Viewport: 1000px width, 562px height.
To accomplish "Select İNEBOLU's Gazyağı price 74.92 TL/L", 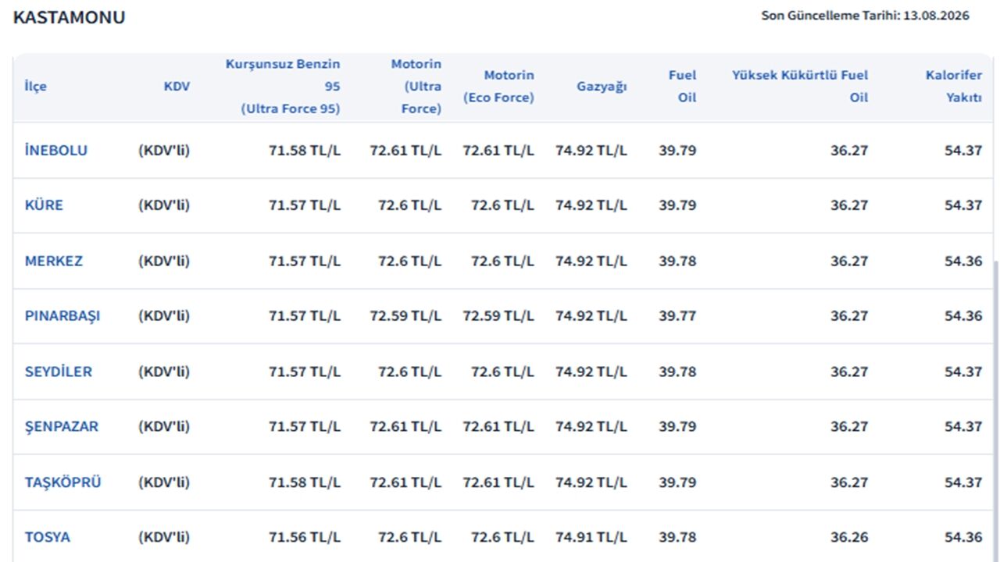I will (x=591, y=150).
